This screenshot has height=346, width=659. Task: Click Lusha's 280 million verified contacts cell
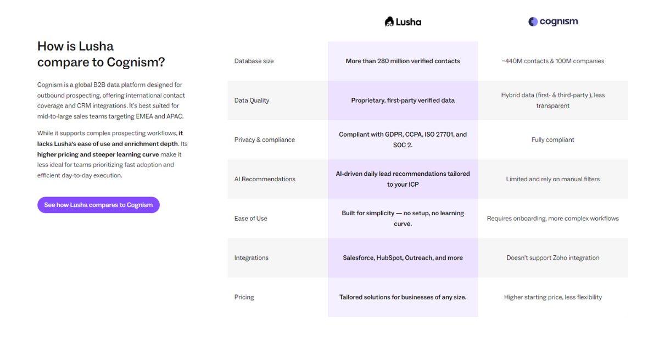(x=403, y=61)
